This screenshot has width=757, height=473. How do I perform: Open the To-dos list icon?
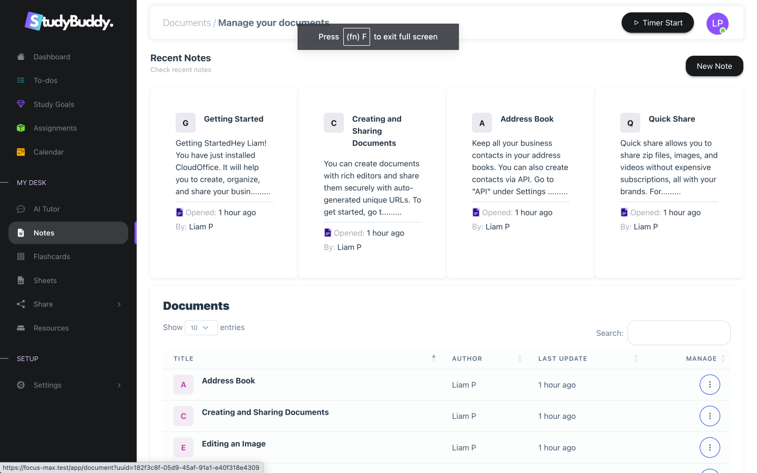tap(21, 80)
